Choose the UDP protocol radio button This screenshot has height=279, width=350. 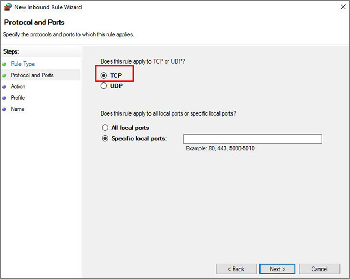click(x=104, y=86)
